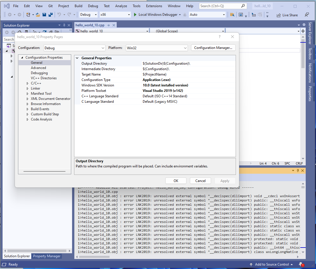
Task: Collapse the General Properties section chevron
Action: [x=77, y=58]
